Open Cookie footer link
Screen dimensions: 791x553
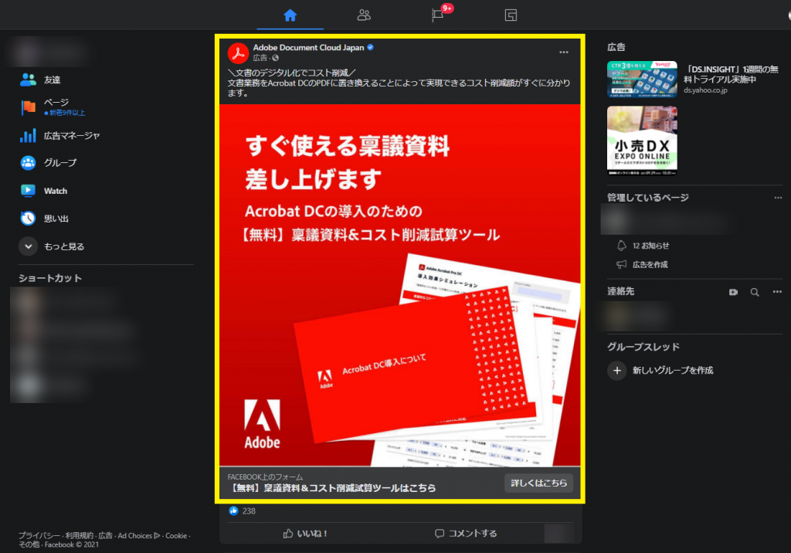click(x=176, y=535)
